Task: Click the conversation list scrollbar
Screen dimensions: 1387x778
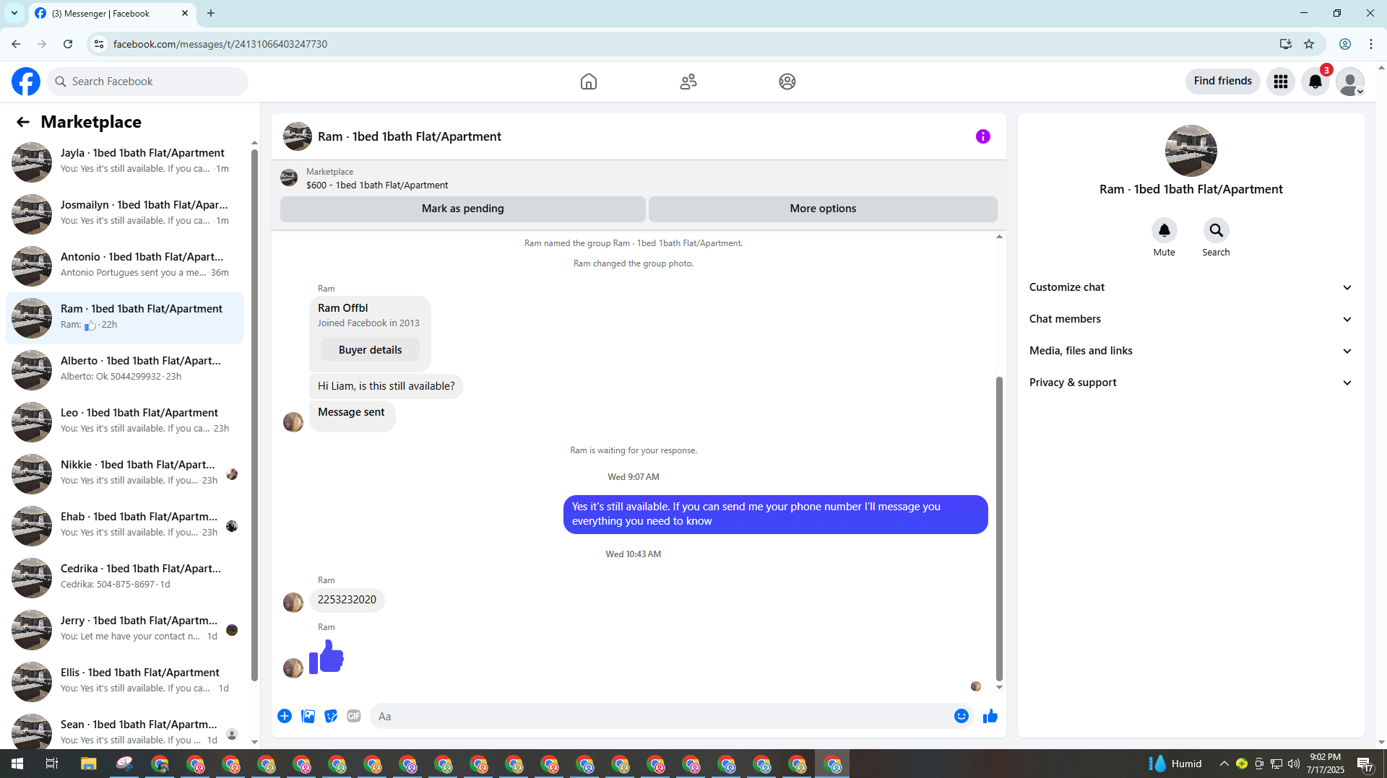Action: 254,415
